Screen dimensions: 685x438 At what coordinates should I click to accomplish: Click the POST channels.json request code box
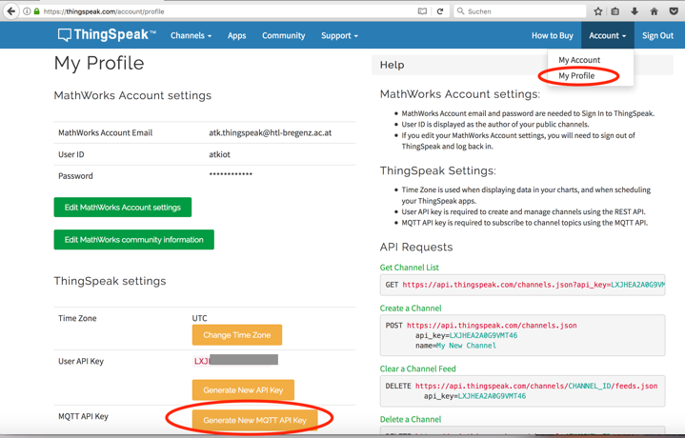[522, 335]
